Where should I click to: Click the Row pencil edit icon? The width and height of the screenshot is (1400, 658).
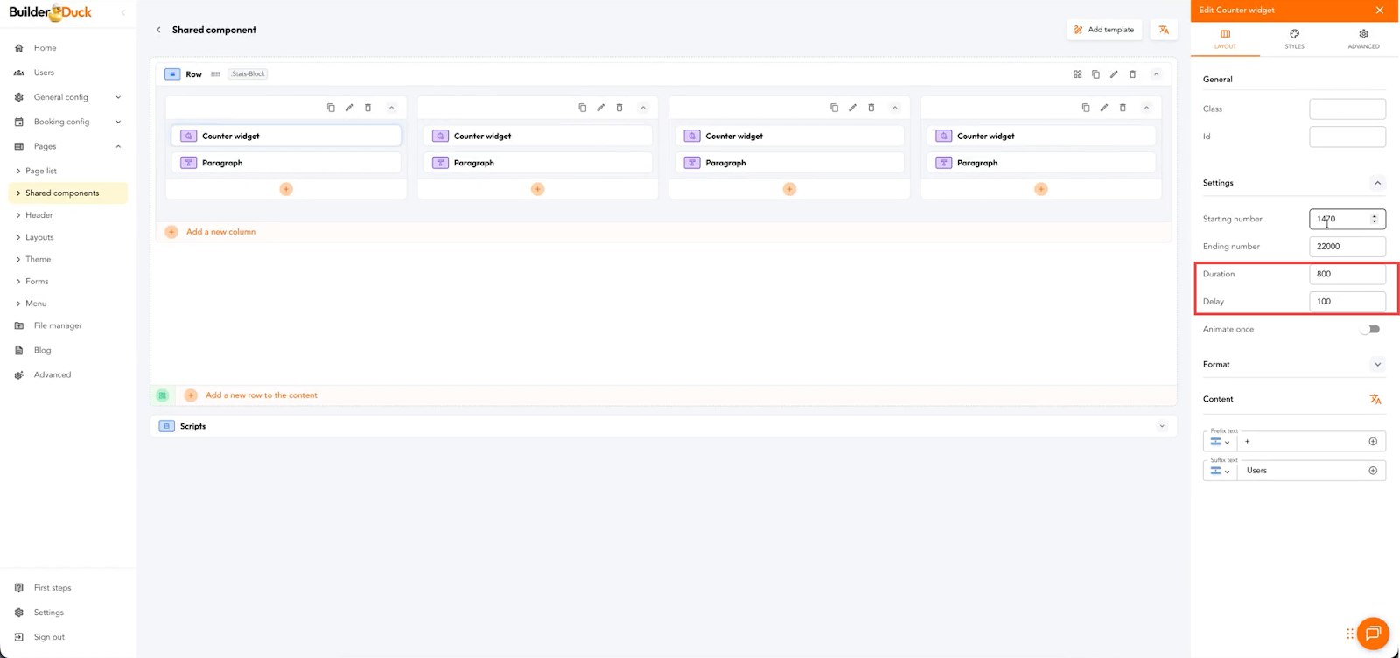pos(1114,74)
